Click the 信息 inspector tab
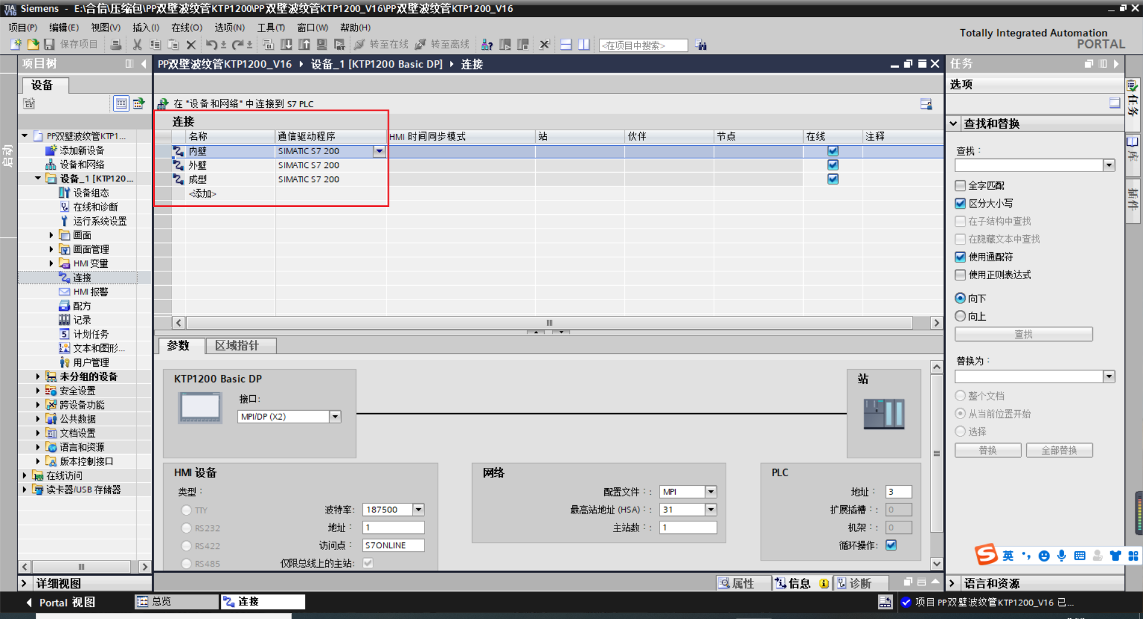This screenshot has width=1143, height=619. [802, 583]
